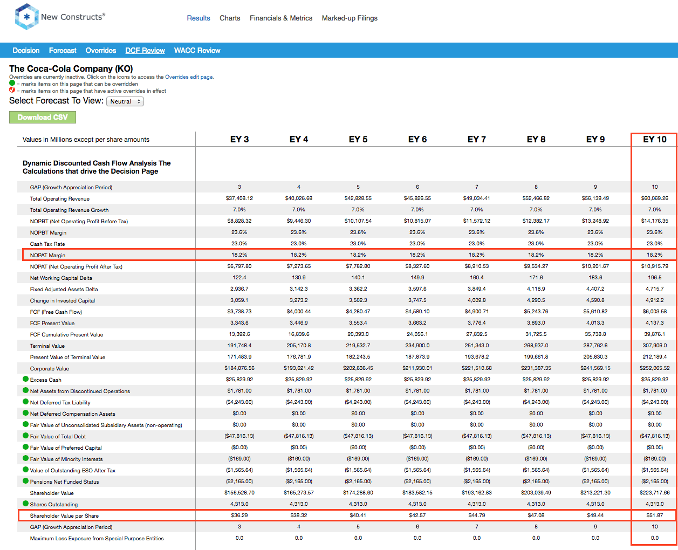This screenshot has width=678, height=550.
Task: Click the Fixed Adjusted Assets Delta label
Action: tap(64, 289)
